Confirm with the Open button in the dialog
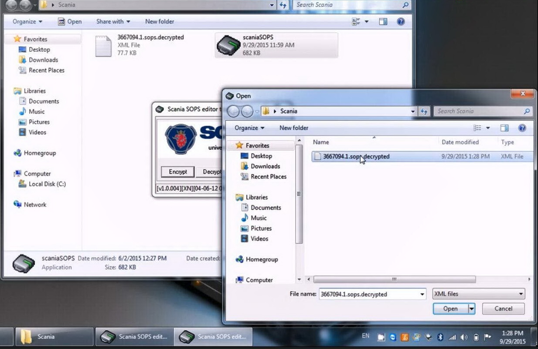538x349 pixels. 450,309
